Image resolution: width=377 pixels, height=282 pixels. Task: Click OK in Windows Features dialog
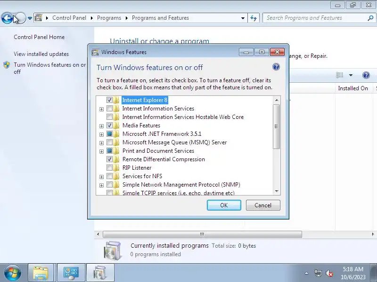click(x=224, y=205)
